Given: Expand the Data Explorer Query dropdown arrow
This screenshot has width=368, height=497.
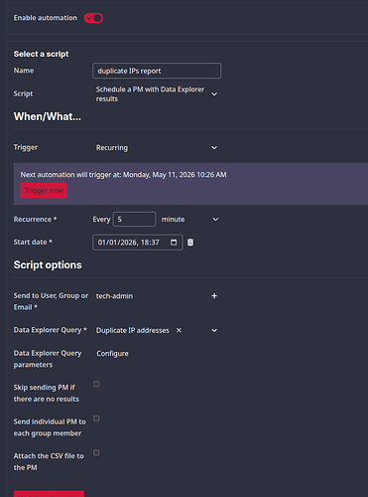Looking at the screenshot, I should (214, 330).
